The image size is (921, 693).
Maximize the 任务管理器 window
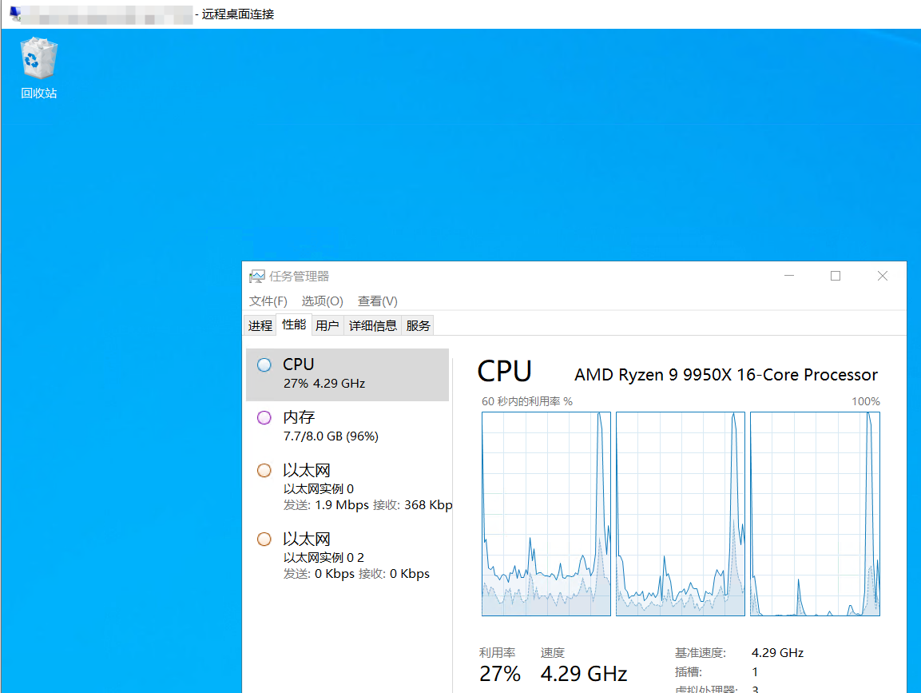click(x=836, y=276)
